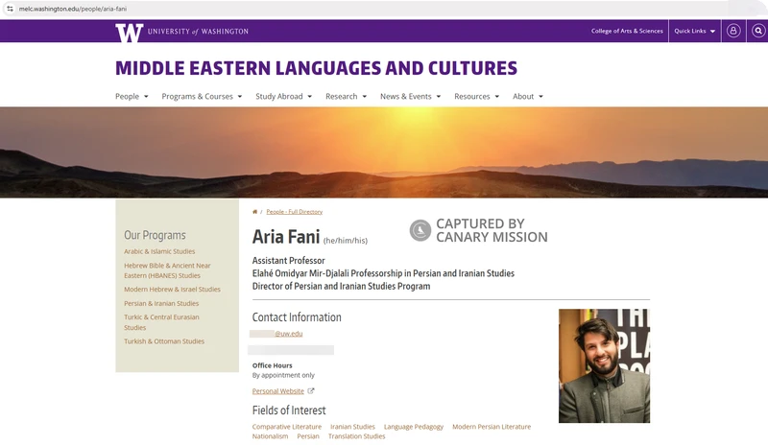Viewport: 768px width, 445px height.
Task: Expand the Quick Links dropdown
Action: click(x=694, y=31)
